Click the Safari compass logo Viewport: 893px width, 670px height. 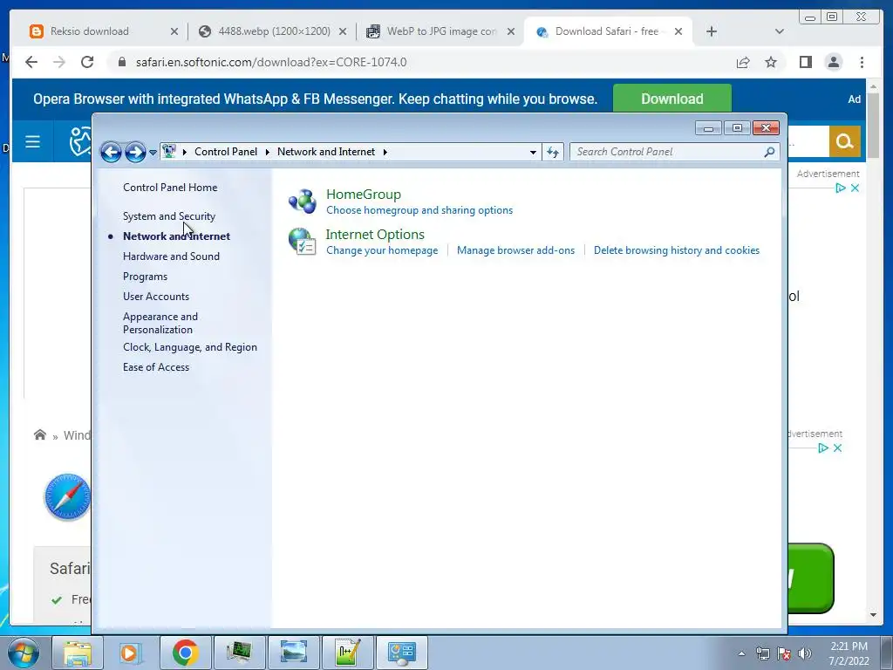tap(67, 496)
